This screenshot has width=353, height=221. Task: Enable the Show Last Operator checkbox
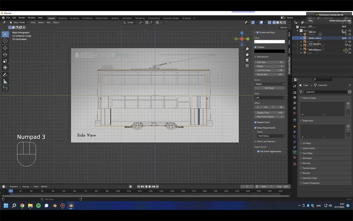[x=255, y=141]
